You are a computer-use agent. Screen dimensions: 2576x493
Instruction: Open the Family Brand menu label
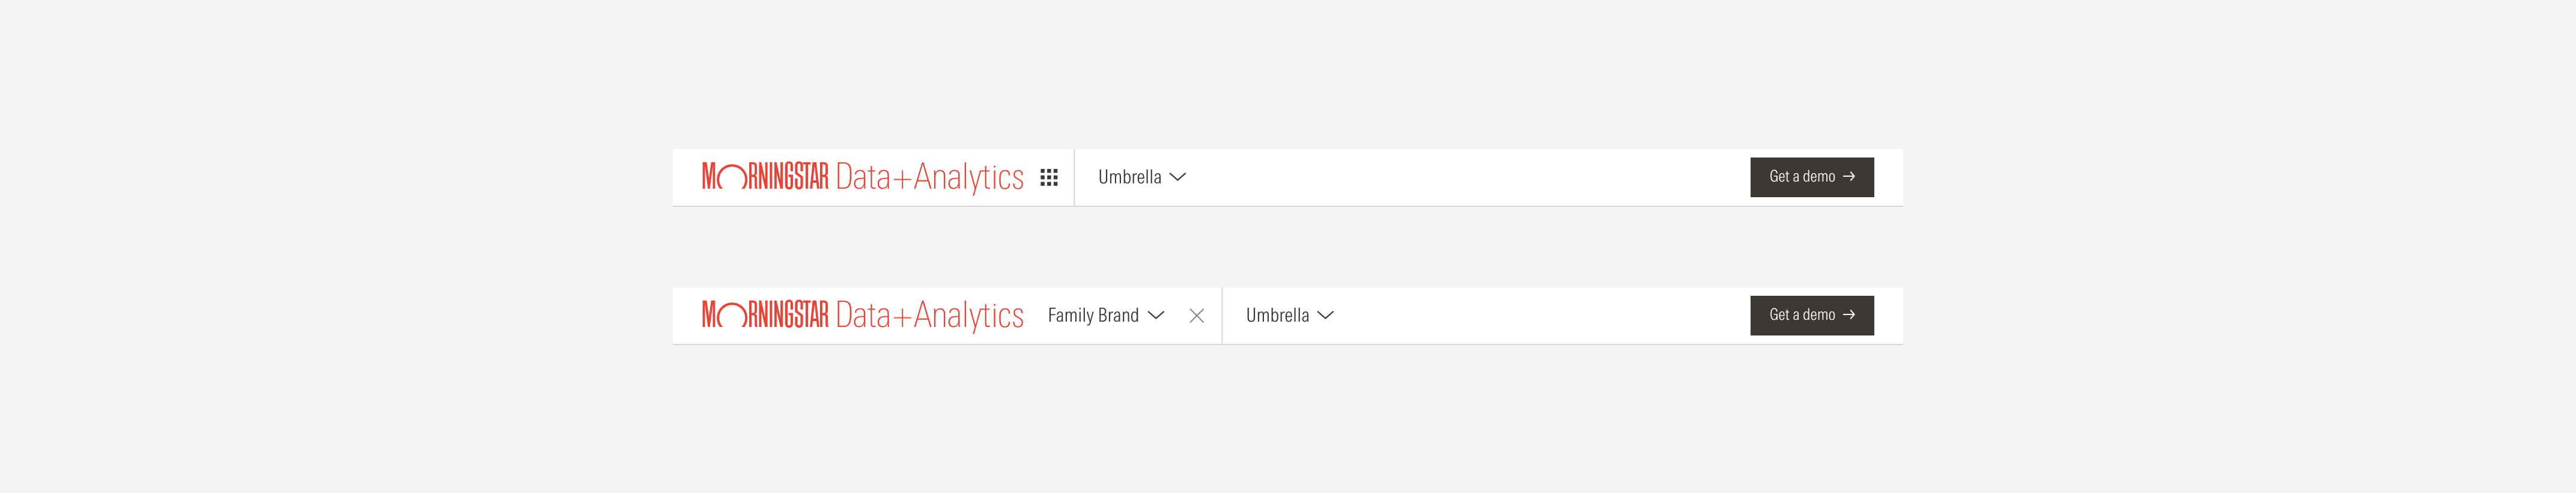(x=1093, y=315)
